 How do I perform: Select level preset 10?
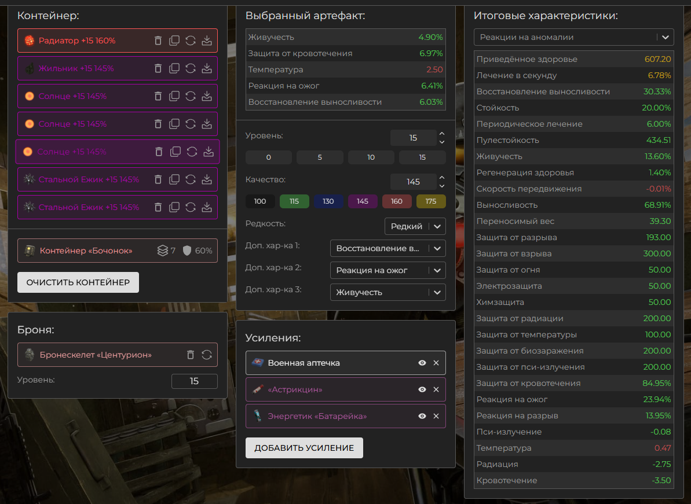coord(371,157)
